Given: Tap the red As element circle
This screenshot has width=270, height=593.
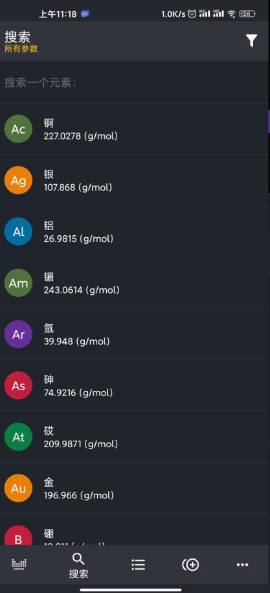Looking at the screenshot, I should pyautogui.click(x=18, y=386).
